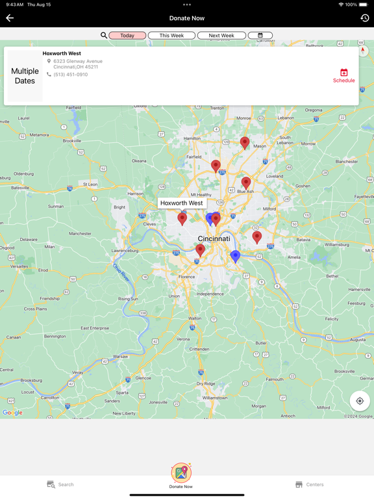Tap the phone icon in the card
Screen dimensions: 374x499
pos(49,75)
